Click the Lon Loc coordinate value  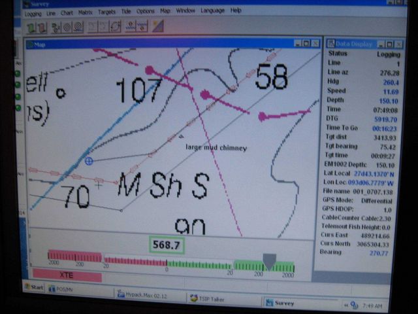pyautogui.click(x=370, y=183)
